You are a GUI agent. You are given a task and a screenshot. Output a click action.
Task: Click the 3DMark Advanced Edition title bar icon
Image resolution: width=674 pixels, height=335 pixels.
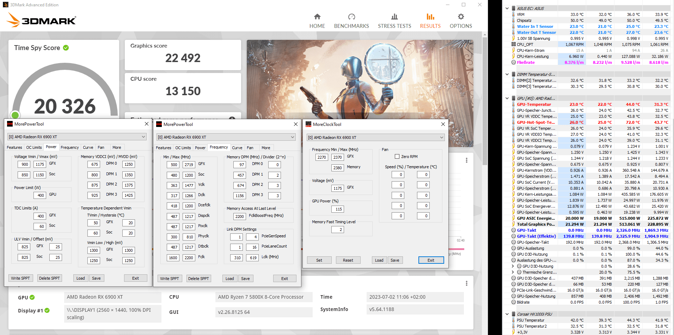[x=5, y=5]
